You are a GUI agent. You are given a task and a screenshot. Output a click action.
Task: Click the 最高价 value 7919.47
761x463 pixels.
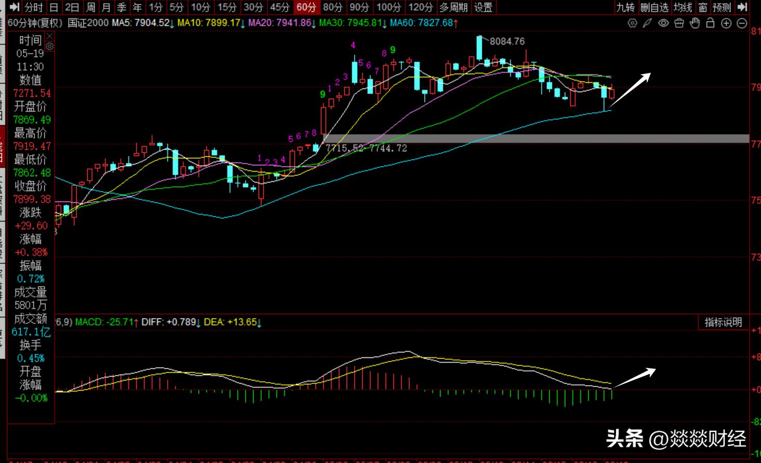point(32,146)
